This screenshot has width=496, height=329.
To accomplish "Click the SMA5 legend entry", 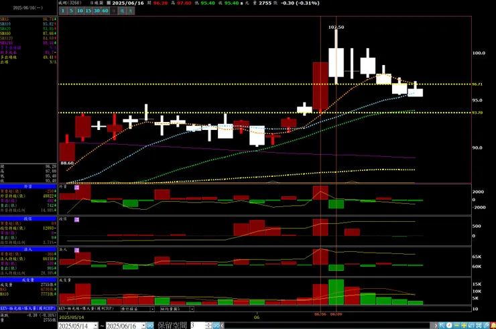I will (5, 19).
